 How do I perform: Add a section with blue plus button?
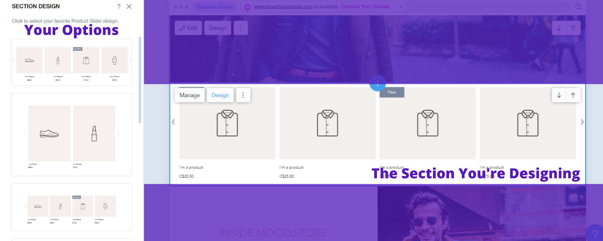tap(377, 83)
